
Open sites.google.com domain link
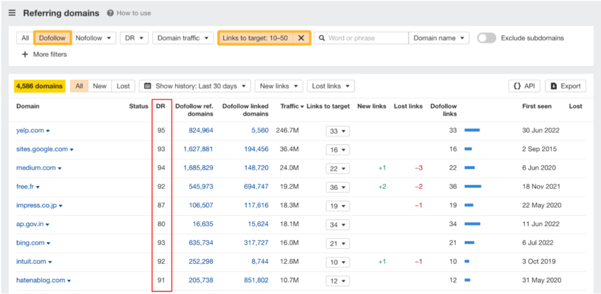click(x=42, y=149)
